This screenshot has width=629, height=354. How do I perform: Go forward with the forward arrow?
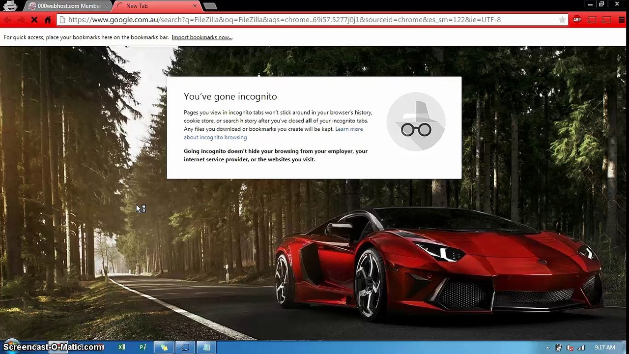(x=21, y=20)
